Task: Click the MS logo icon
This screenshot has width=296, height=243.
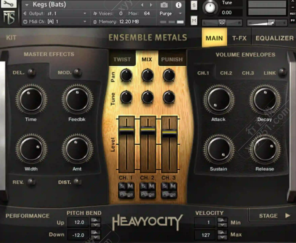Action: [x=9, y=17]
